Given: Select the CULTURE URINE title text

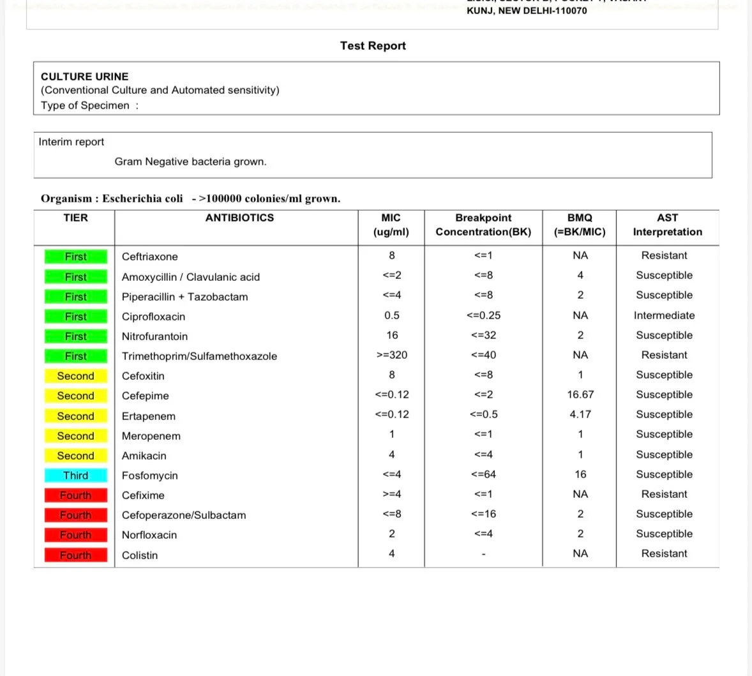Looking at the screenshot, I should 84,77.
